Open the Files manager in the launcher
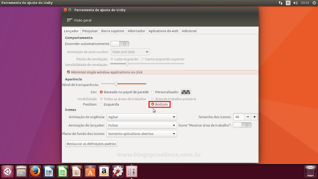 click(x=21, y=172)
